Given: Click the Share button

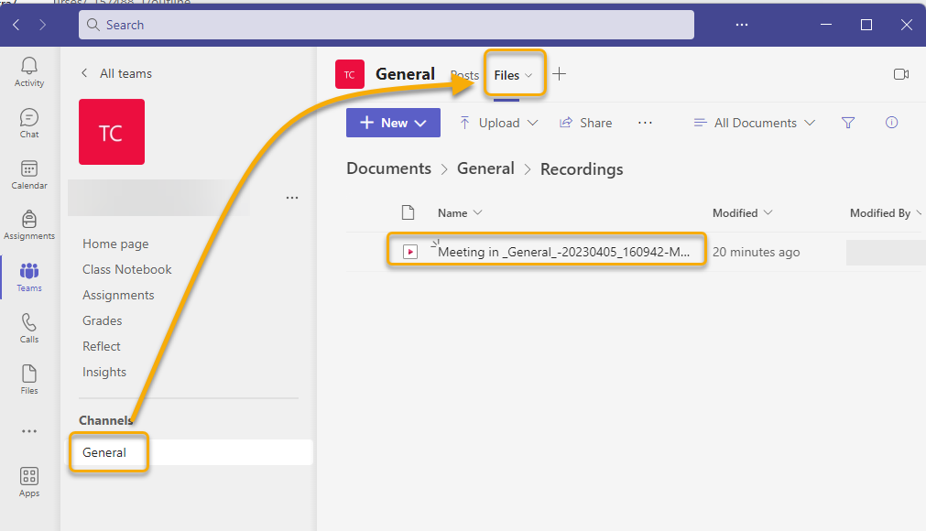Looking at the screenshot, I should (586, 123).
